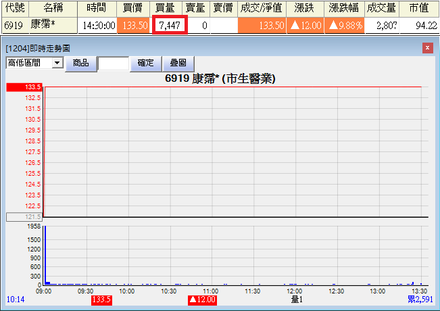Click the 漲跌幅 column header
Viewport: 440px width, 311px height.
point(343,8)
